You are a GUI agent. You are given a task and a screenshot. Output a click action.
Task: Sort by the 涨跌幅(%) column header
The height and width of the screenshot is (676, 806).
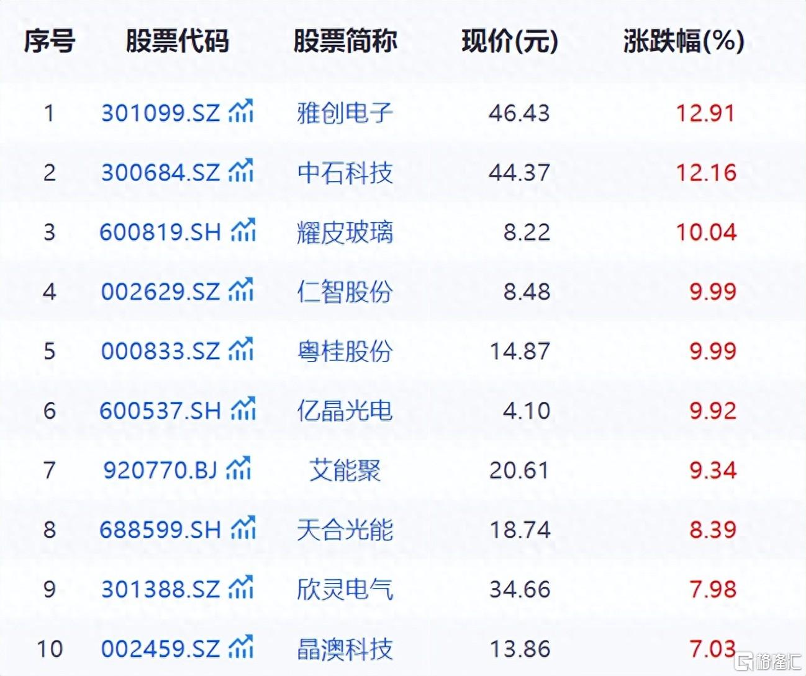683,41
